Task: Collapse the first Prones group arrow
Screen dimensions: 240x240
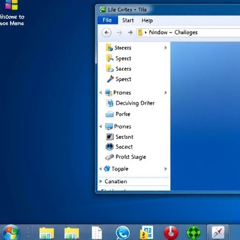Action: tap(101, 92)
